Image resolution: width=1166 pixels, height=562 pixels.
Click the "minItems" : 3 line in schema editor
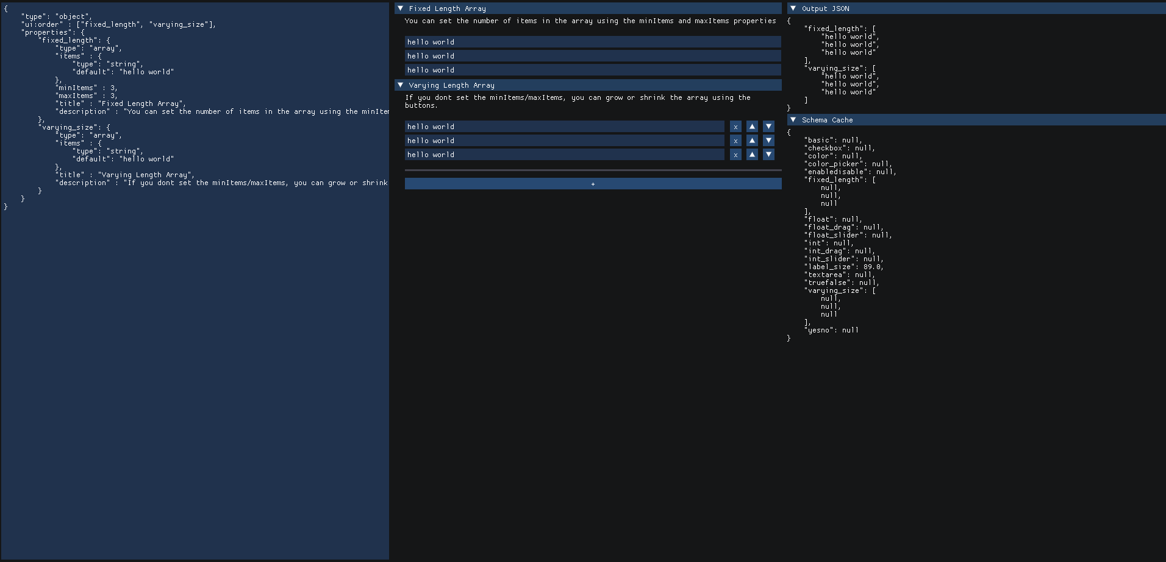87,88
